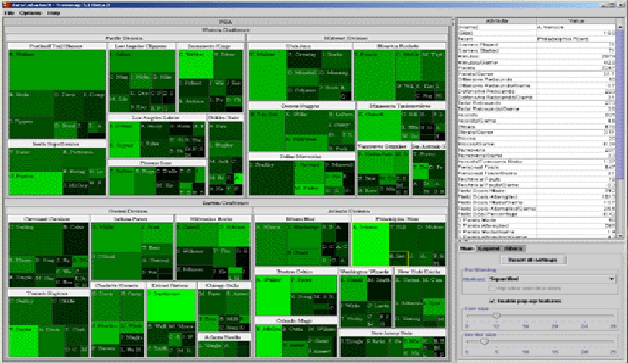
Task: Click the Chicago Bulls team header
Action: (x=224, y=285)
